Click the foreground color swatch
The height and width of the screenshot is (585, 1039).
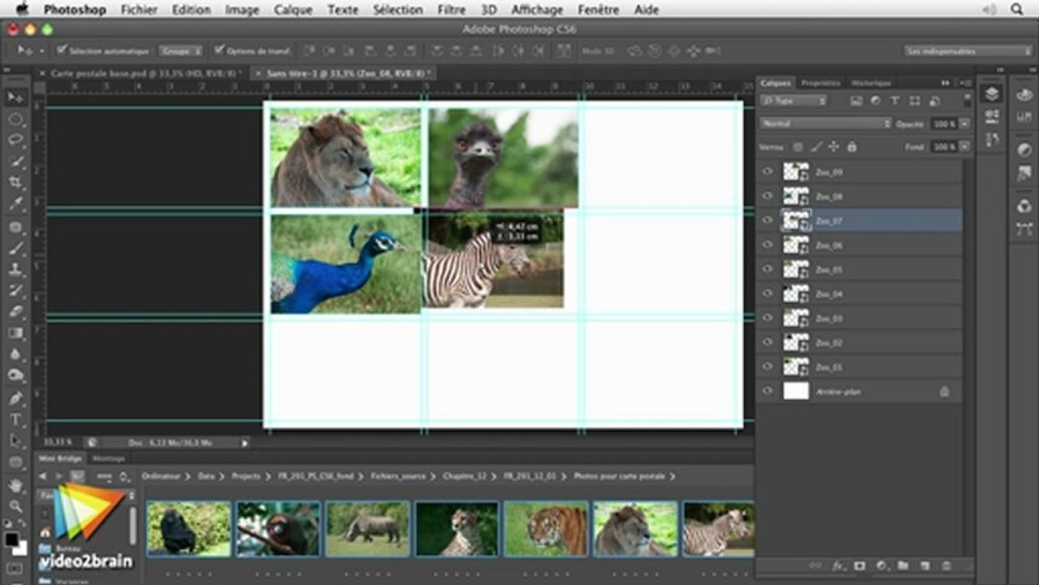pyautogui.click(x=11, y=539)
